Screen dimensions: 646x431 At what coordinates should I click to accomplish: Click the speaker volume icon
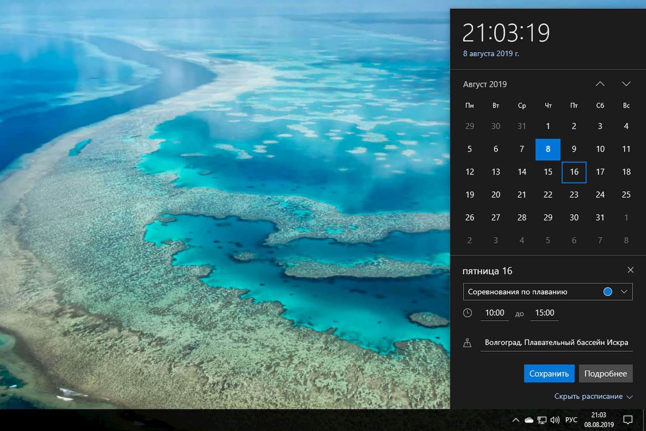tap(555, 419)
